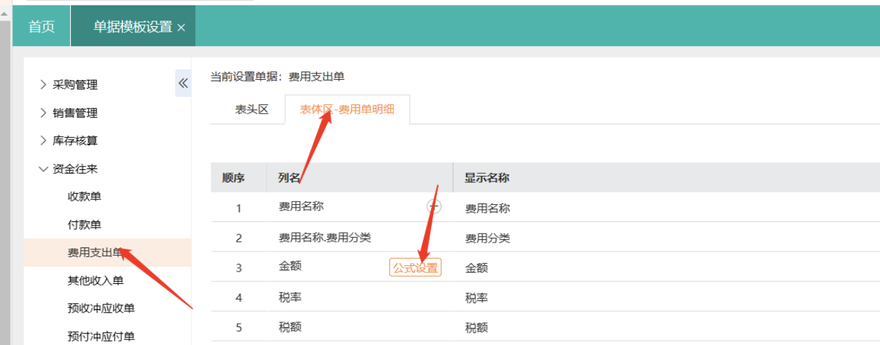The width and height of the screenshot is (880, 345).
Task: Open 预收冲应收单 in the sidebar
Action: [101, 308]
